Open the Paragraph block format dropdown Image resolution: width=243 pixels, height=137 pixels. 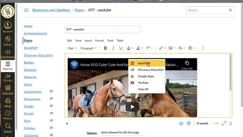[x=88, y=48]
